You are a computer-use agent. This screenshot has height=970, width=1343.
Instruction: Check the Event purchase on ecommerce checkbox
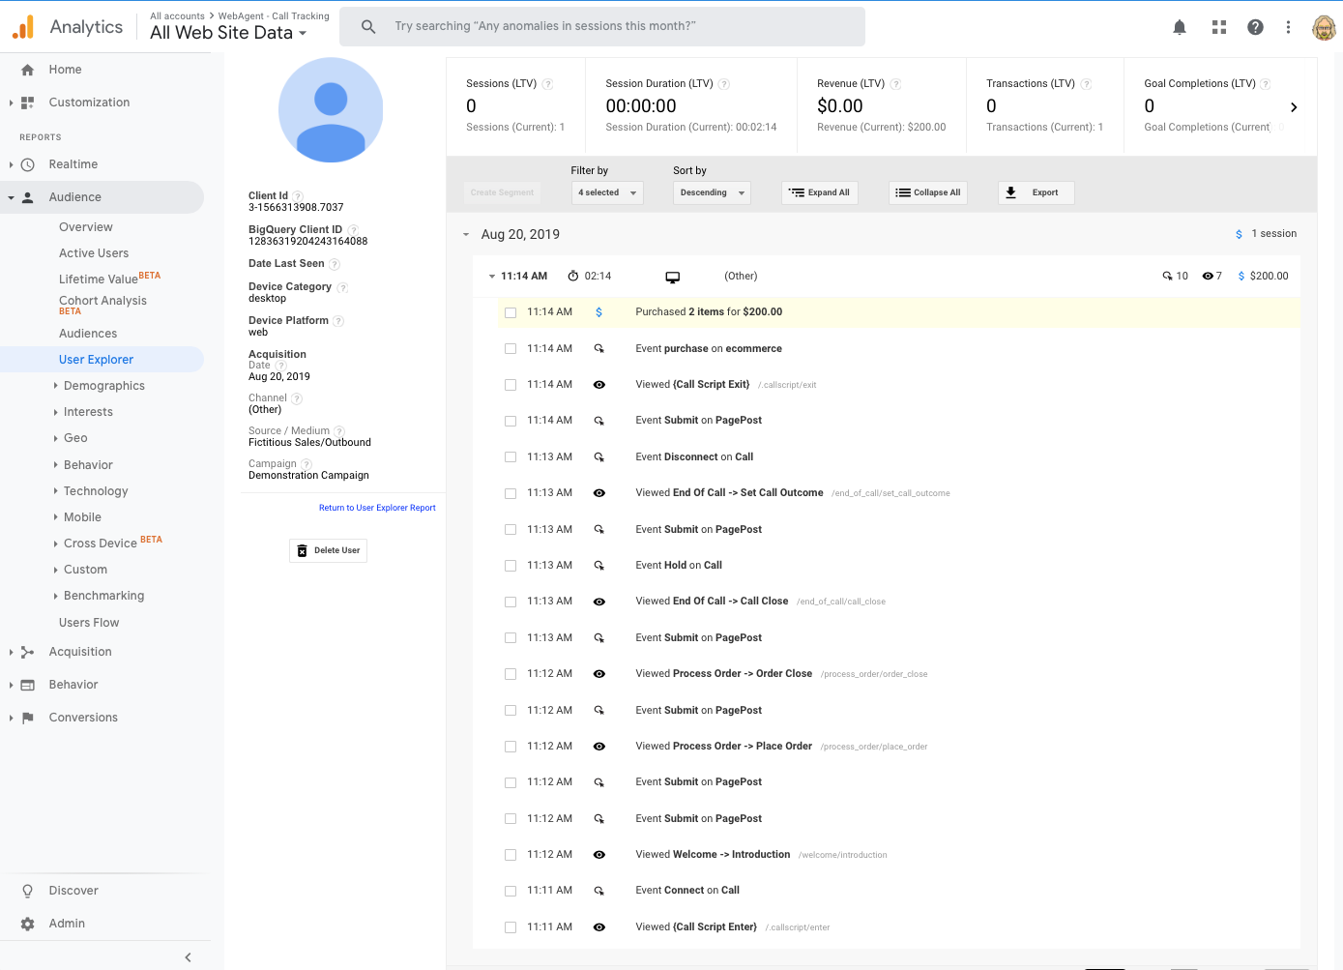pyautogui.click(x=511, y=349)
